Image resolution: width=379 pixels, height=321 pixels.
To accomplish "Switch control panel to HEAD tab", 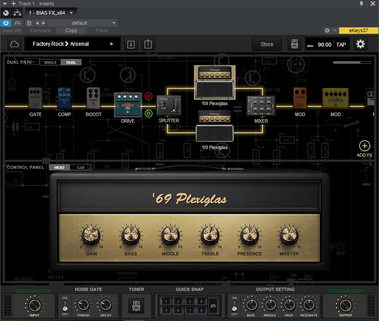I will pyautogui.click(x=59, y=167).
